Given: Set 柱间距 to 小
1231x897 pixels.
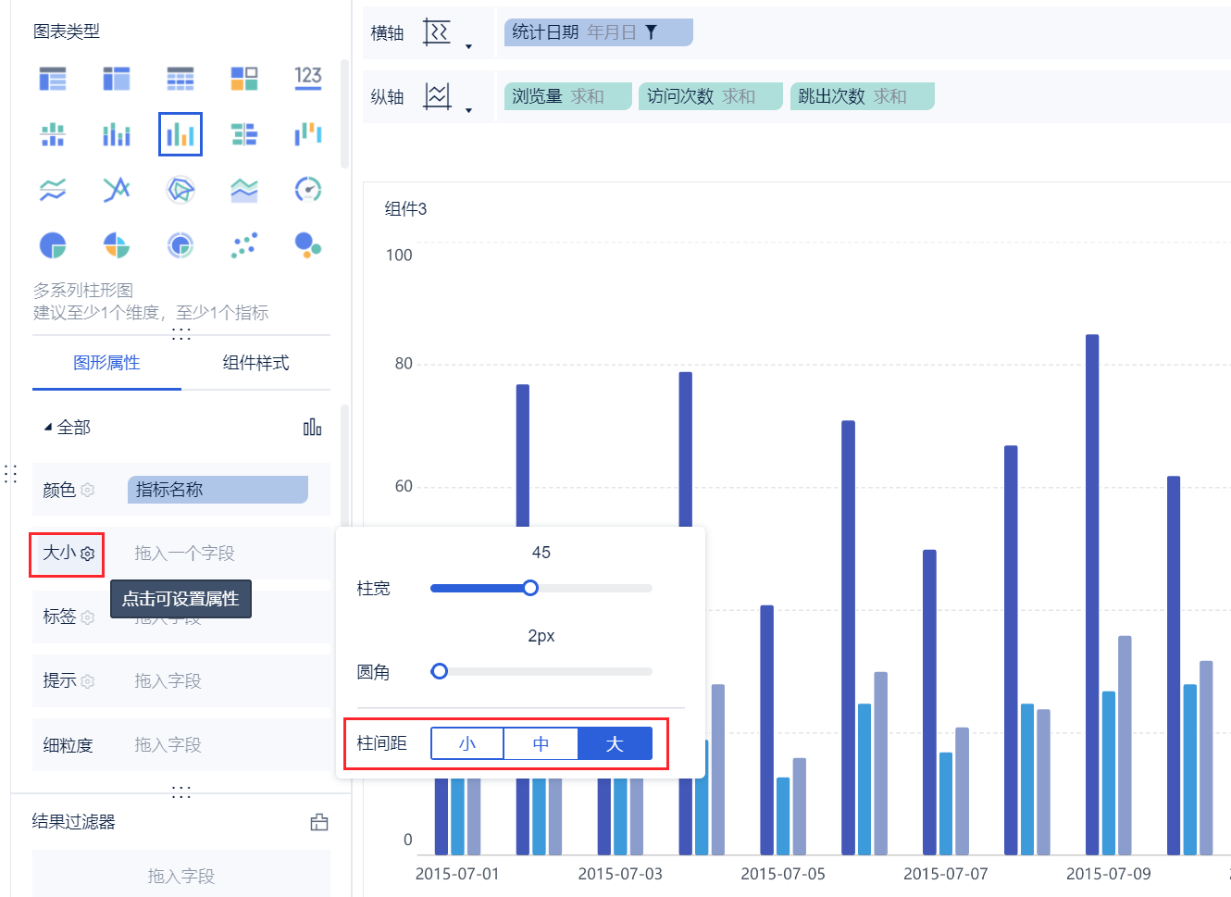Looking at the screenshot, I should click(467, 744).
